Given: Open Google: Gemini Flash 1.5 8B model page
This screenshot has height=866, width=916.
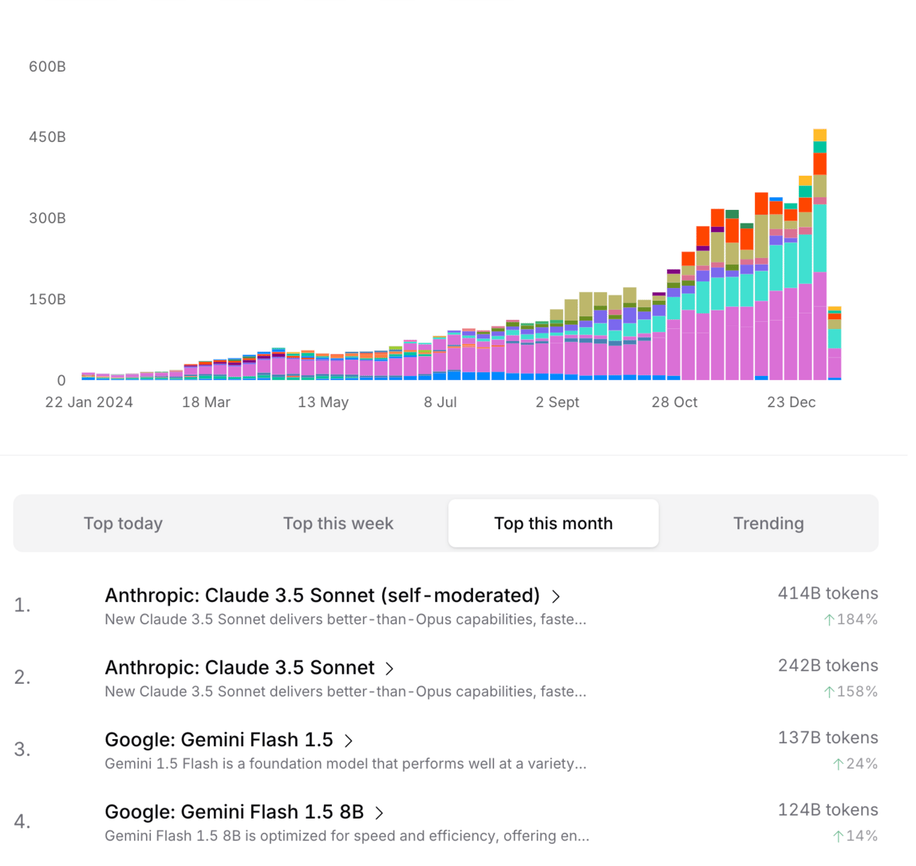Looking at the screenshot, I should pos(235,811).
